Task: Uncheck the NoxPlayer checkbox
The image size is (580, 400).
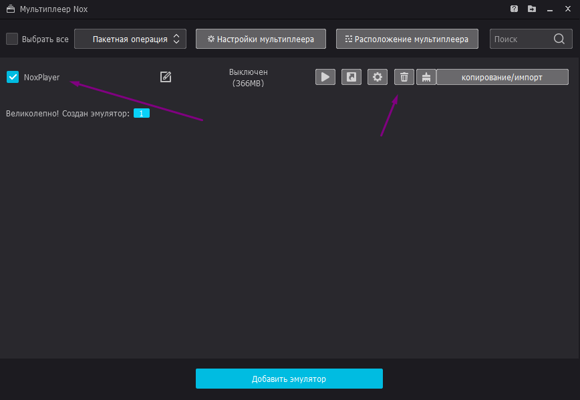Action: click(13, 77)
